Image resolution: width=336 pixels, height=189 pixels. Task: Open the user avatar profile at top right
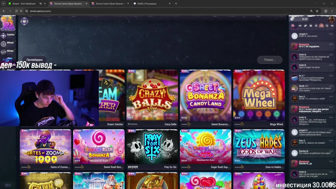tap(331, 19)
